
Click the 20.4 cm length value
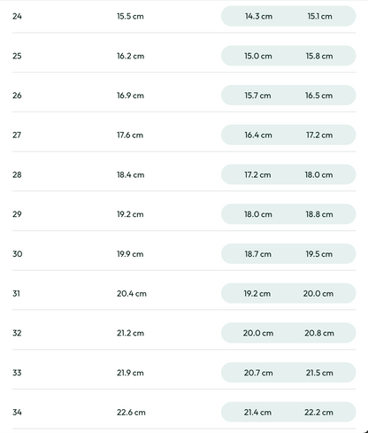pyautogui.click(x=132, y=293)
